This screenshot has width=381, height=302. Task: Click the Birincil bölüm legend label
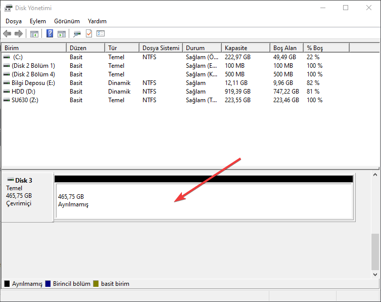coord(71,284)
